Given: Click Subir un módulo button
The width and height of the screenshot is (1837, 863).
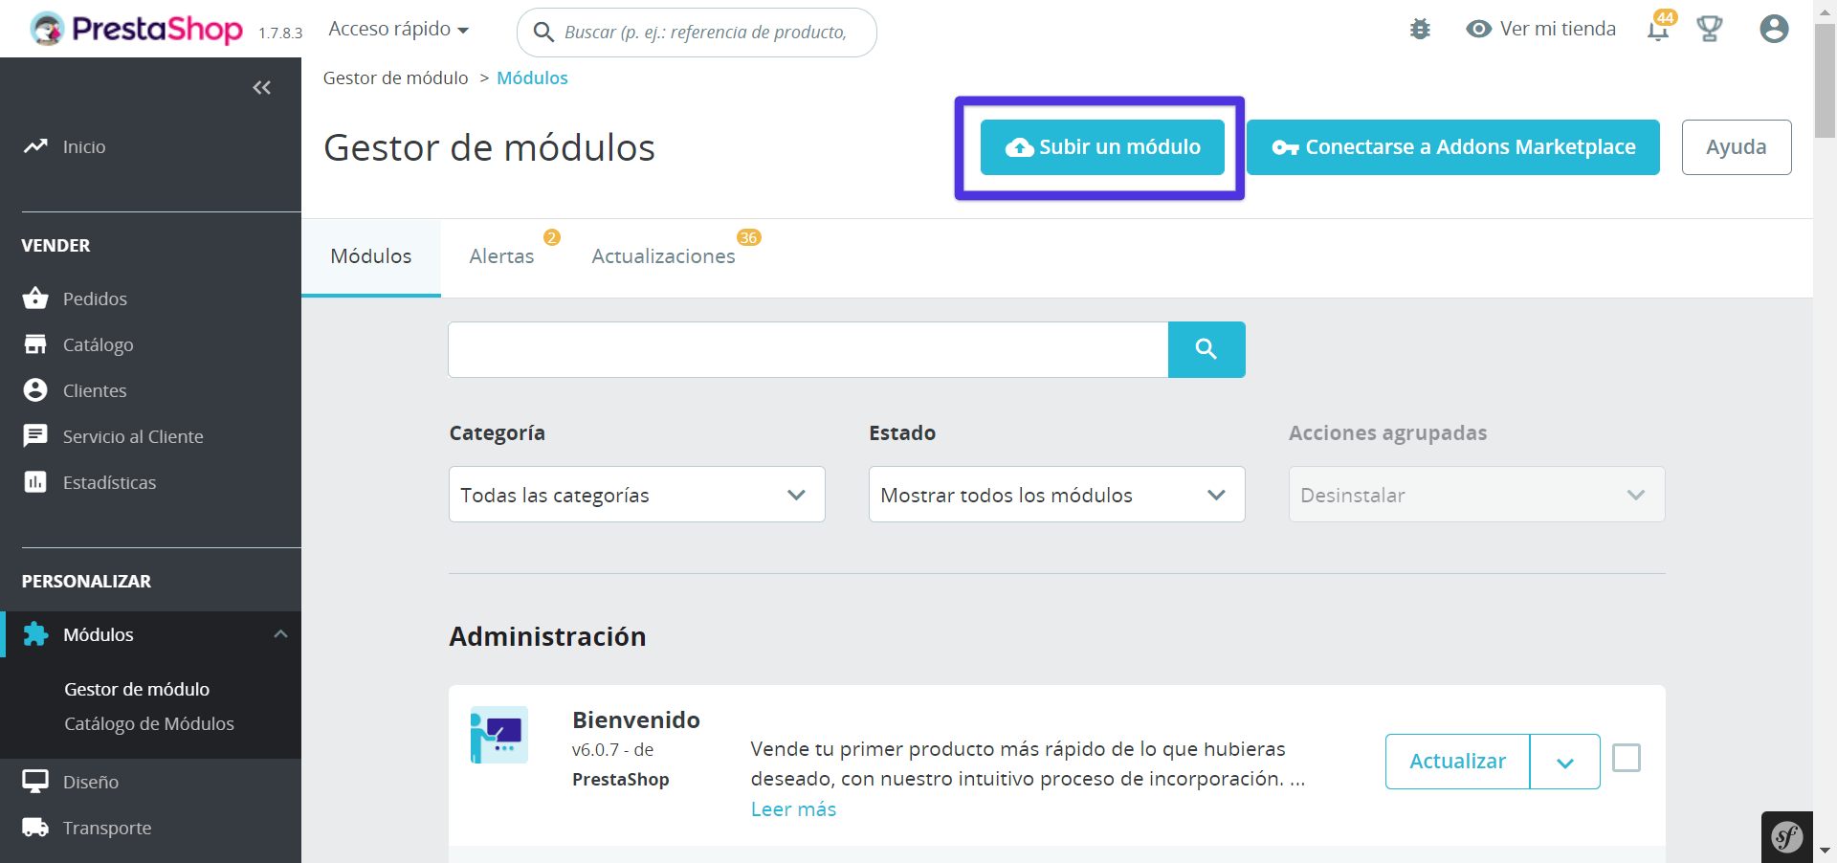Looking at the screenshot, I should (x=1102, y=147).
